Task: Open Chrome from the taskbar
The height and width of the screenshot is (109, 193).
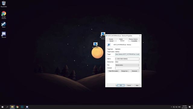Action: 17,107
